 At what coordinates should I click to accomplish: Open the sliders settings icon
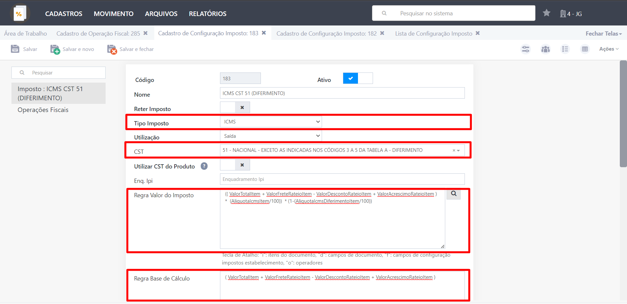525,49
